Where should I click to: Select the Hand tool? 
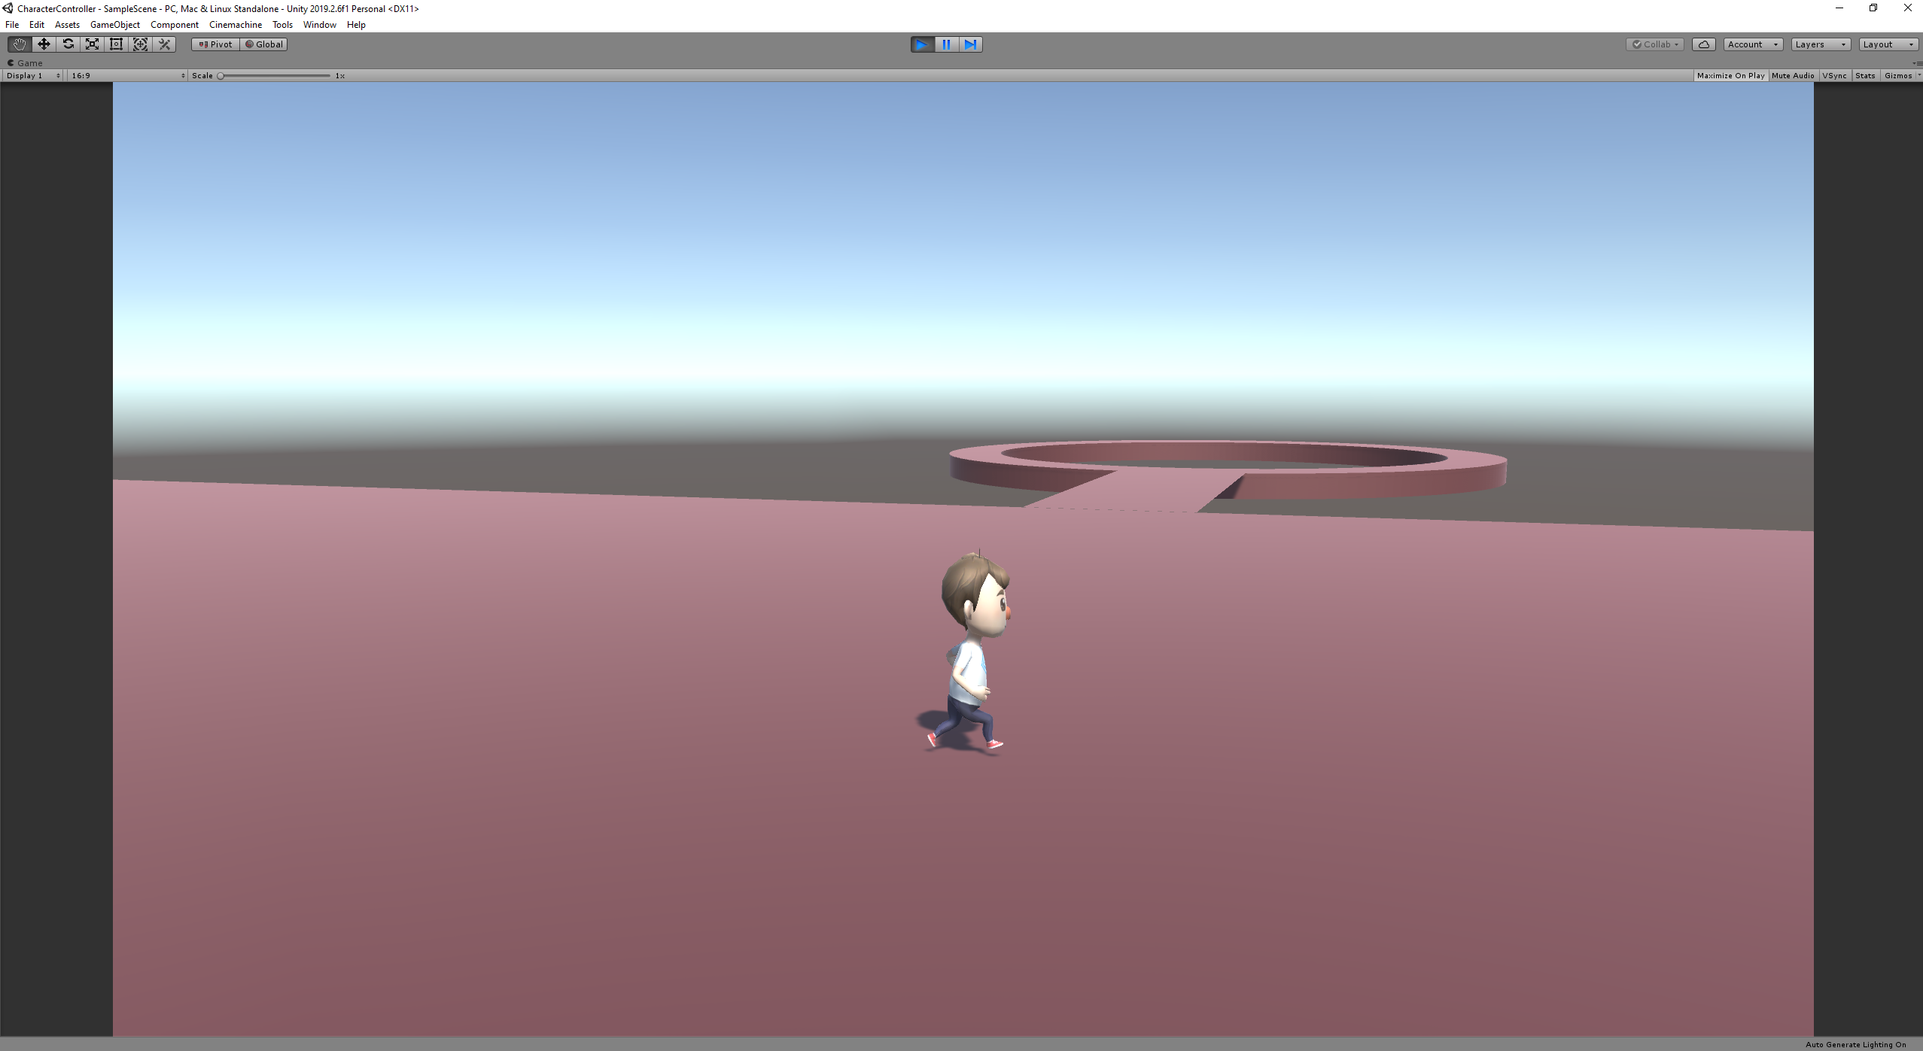(x=20, y=44)
